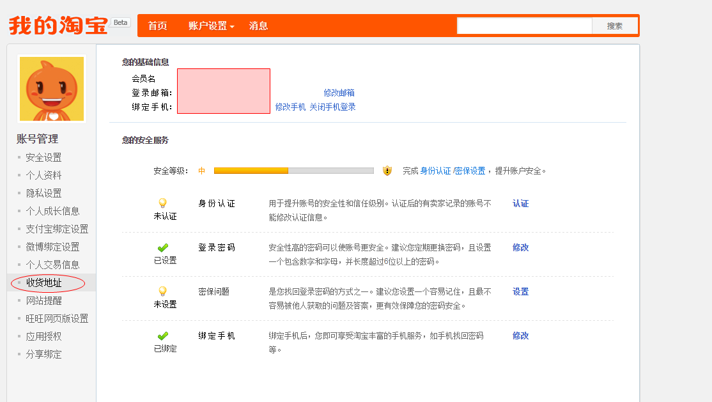Viewport: 712px width, 402px height.
Task: Click the 修改邮箱 link
Action: pyautogui.click(x=339, y=93)
